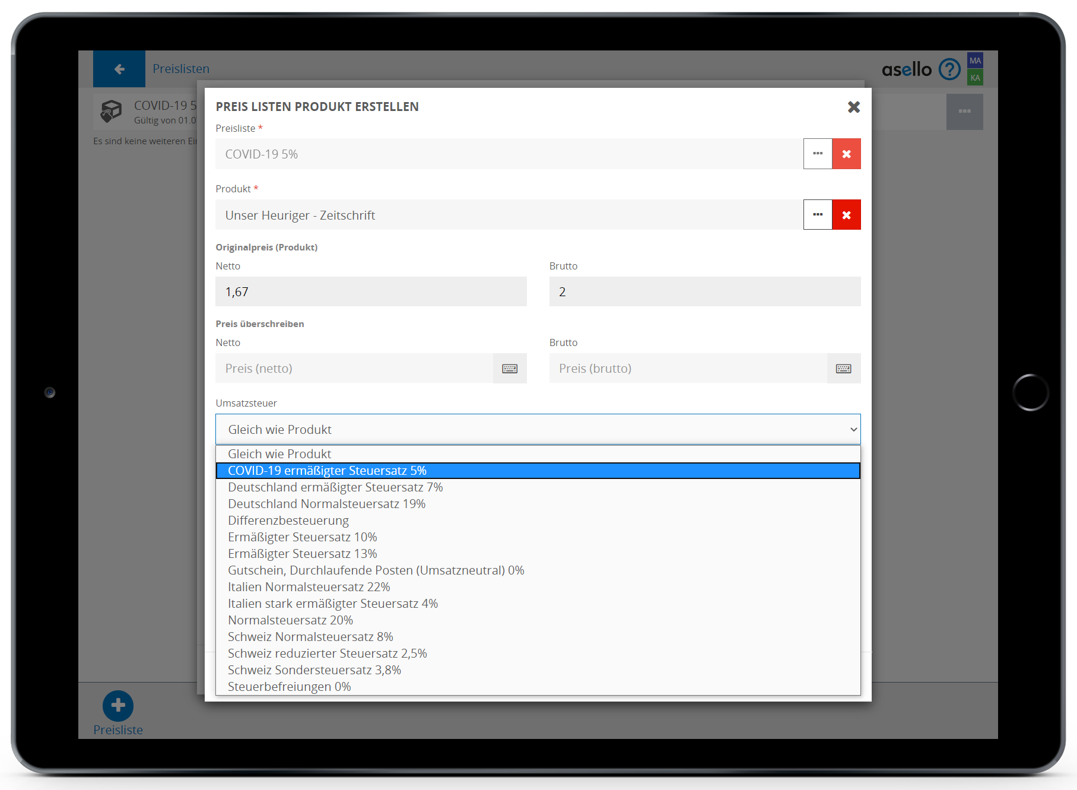Click the Preis (netto) input field
The width and height of the screenshot is (1077, 790).
click(x=354, y=369)
